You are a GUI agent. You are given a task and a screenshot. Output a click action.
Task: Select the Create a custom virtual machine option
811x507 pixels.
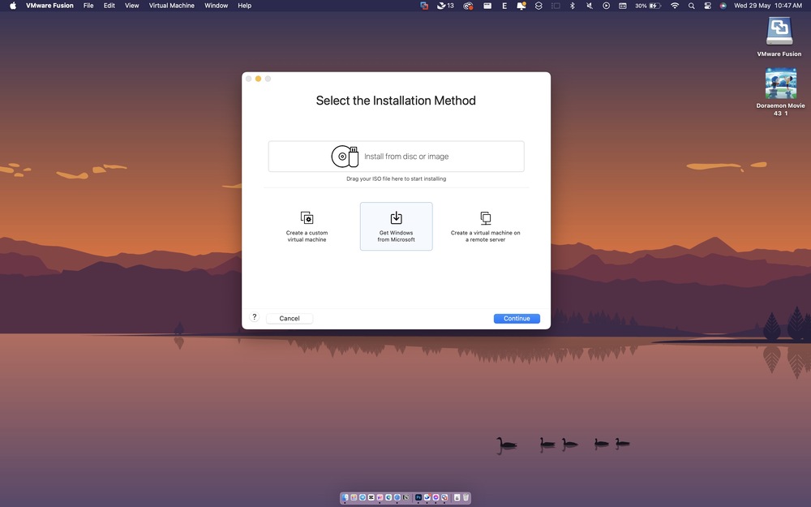[307, 226]
